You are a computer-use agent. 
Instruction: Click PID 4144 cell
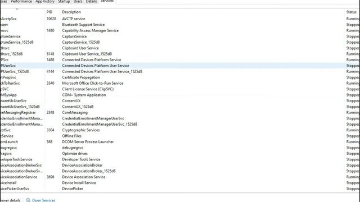(x=50, y=71)
